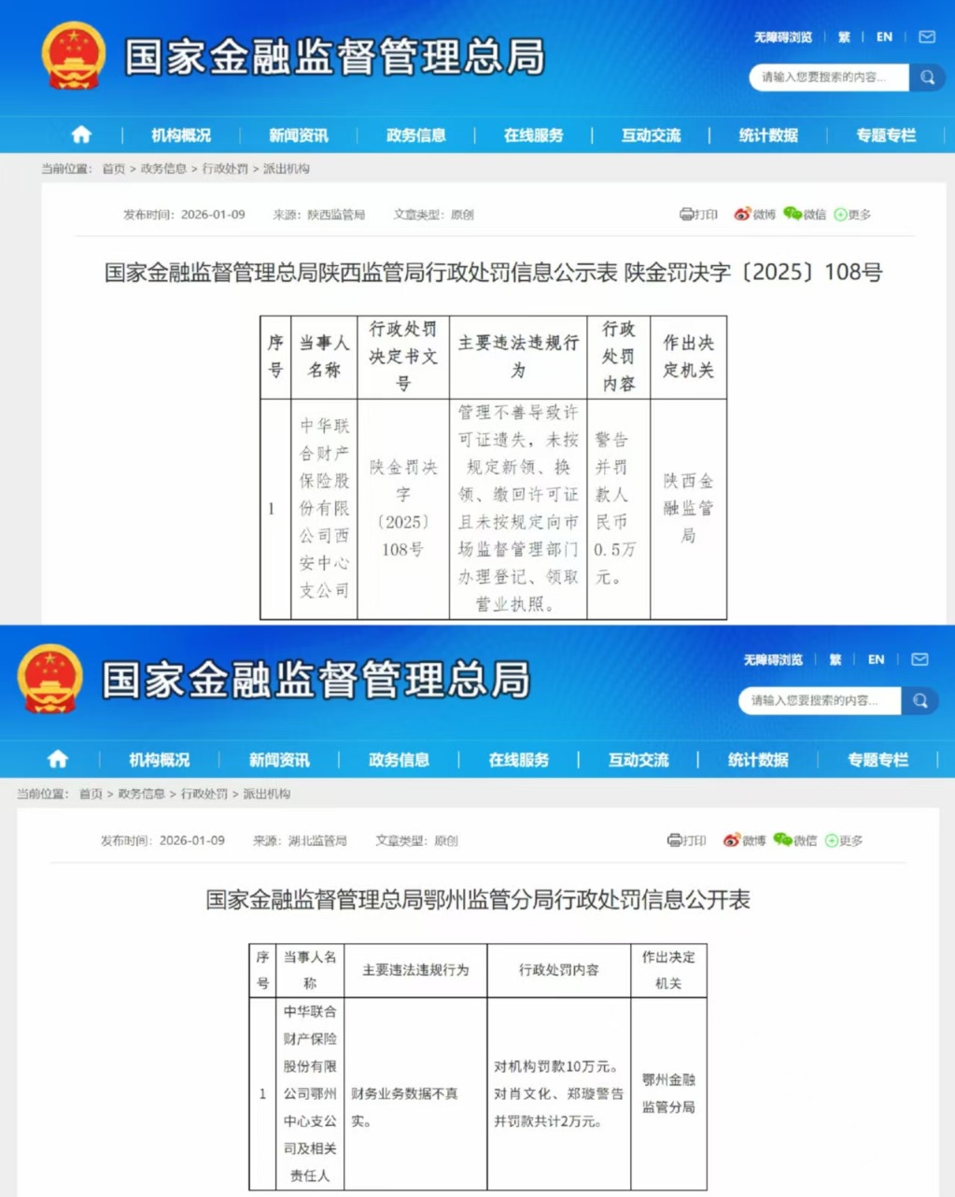Click 行政处罚 breadcrumb on the Shaanxi page
Viewport: 955px width, 1197px height.
pyautogui.click(x=225, y=169)
